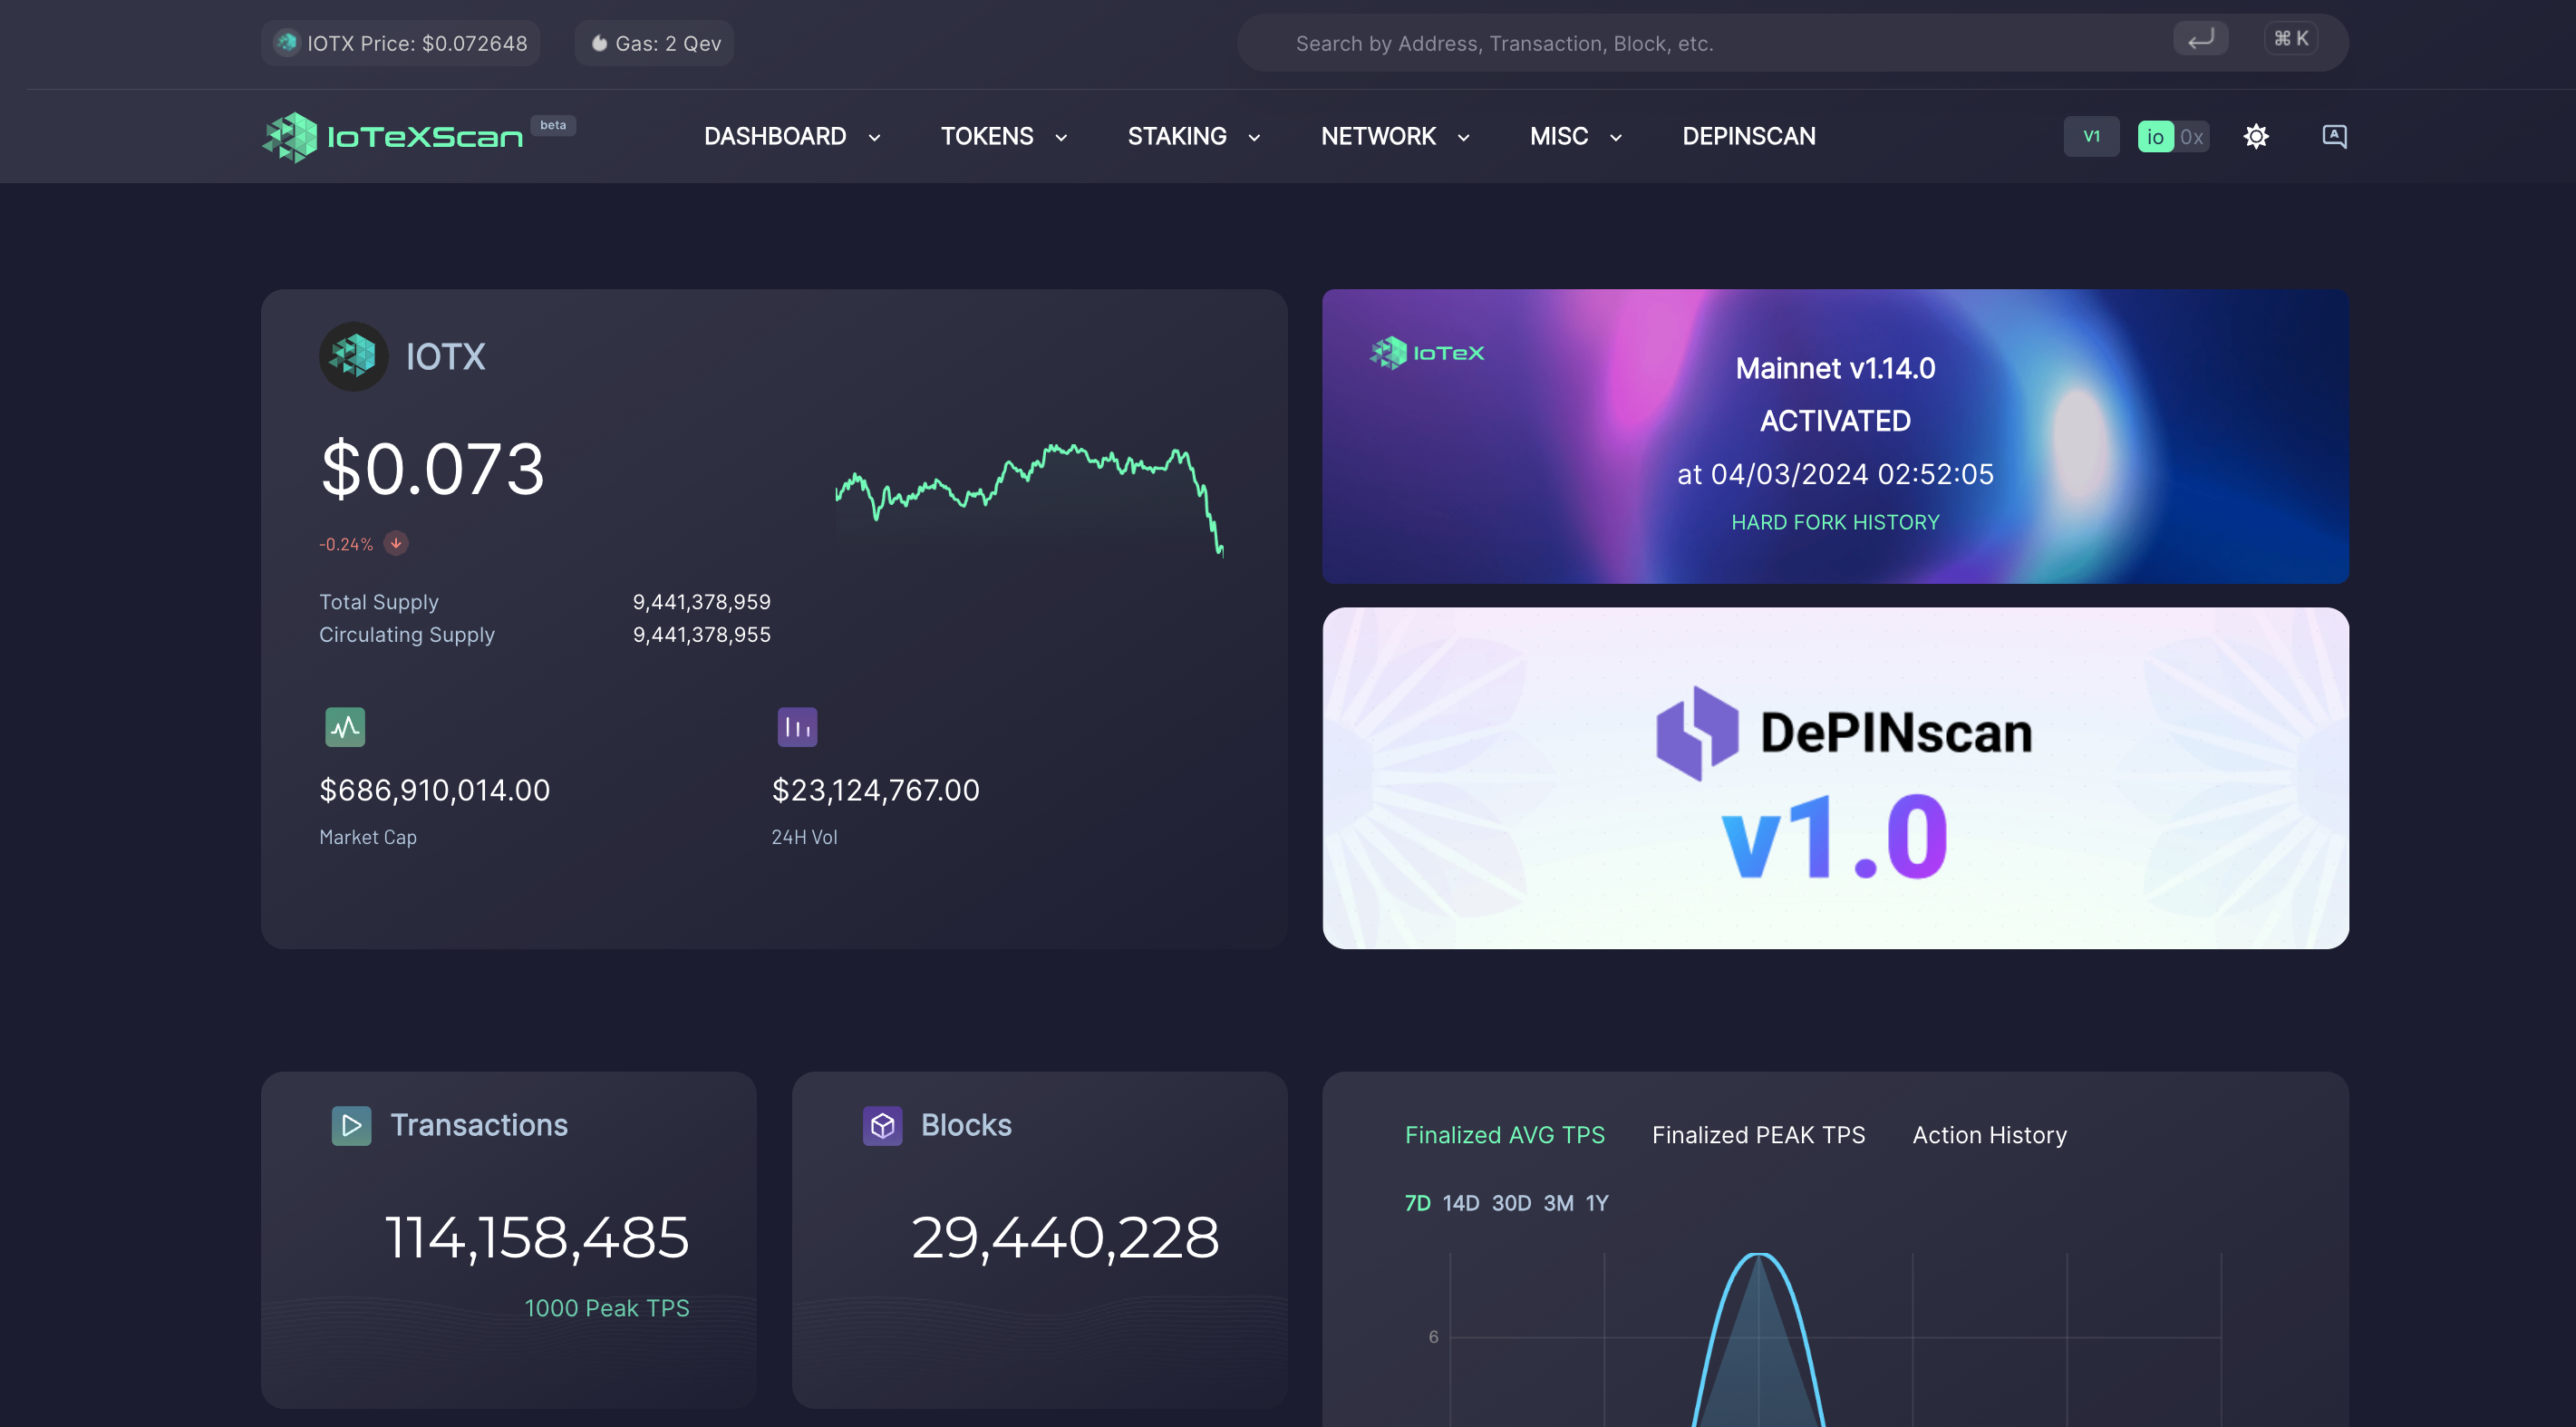Toggle the V1 version switch
The height and width of the screenshot is (1427, 2576).
point(2090,137)
